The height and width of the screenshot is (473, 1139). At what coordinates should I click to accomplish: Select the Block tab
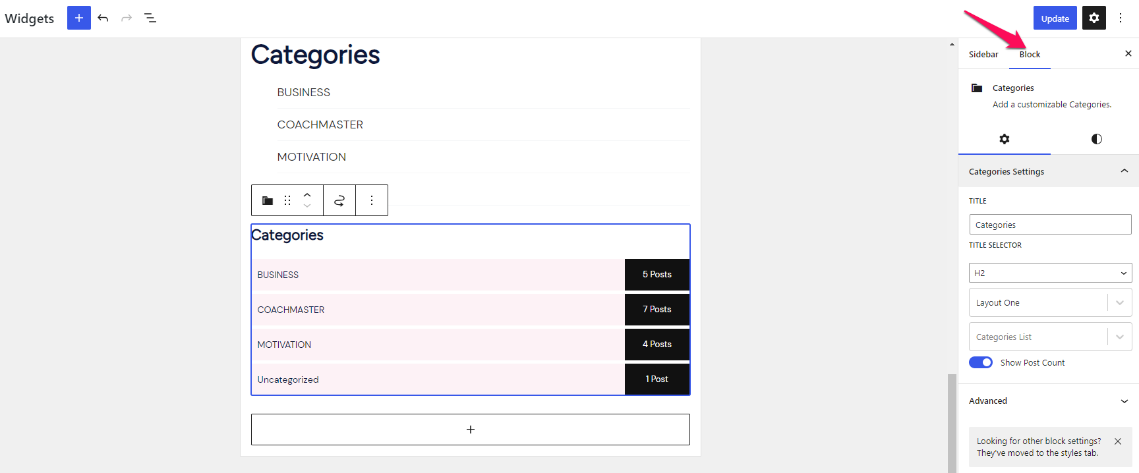[x=1029, y=54]
